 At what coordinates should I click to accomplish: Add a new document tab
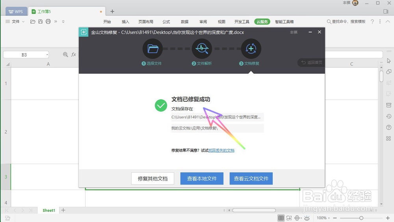point(112,11)
